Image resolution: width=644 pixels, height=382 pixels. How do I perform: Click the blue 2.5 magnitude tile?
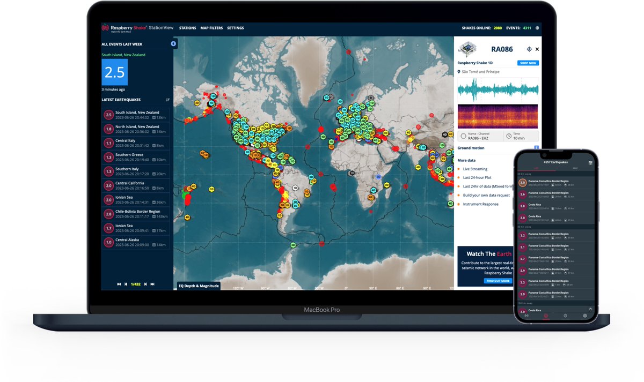(115, 72)
